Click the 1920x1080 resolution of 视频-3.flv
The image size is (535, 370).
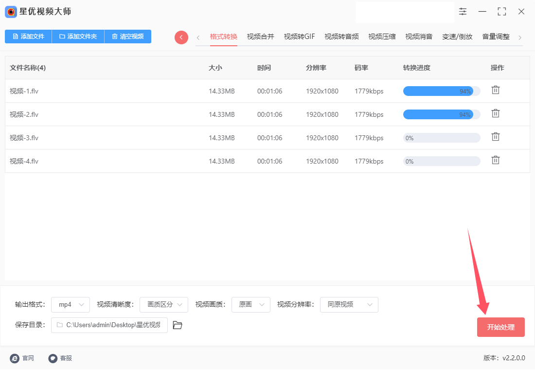(322, 138)
